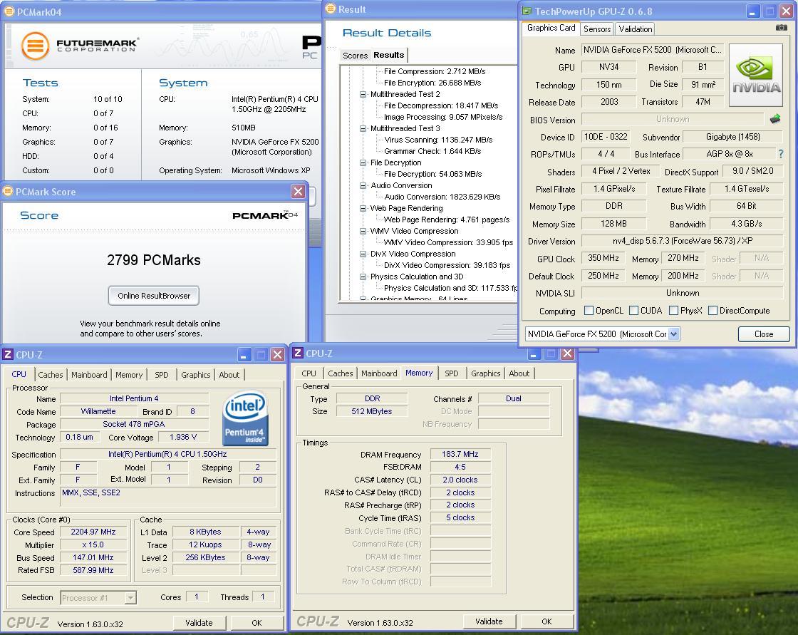Open Caches tab in left CPU-Z window
The height and width of the screenshot is (635, 798).
point(51,375)
